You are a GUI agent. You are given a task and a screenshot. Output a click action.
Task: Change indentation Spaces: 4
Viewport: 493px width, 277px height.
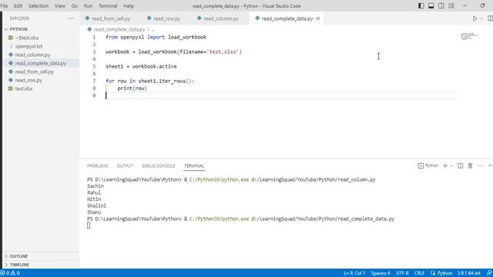tap(381, 273)
